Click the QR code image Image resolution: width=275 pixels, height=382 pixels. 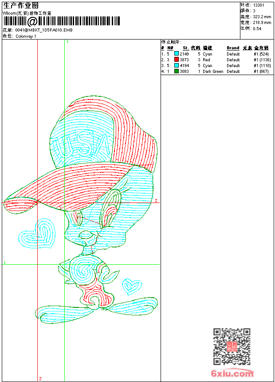tap(232, 346)
